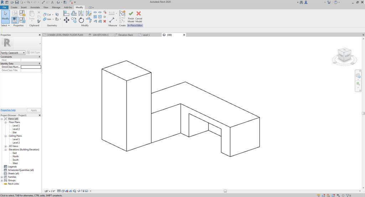Collapse the Floor Plans tree node

(6, 122)
